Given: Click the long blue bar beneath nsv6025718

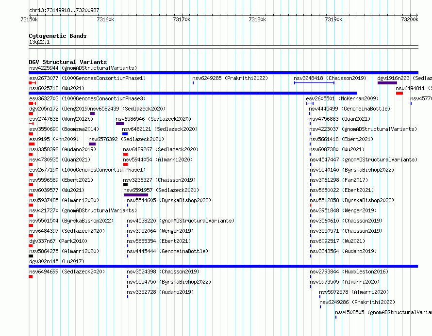Looking at the screenshot, I should pos(193,93).
